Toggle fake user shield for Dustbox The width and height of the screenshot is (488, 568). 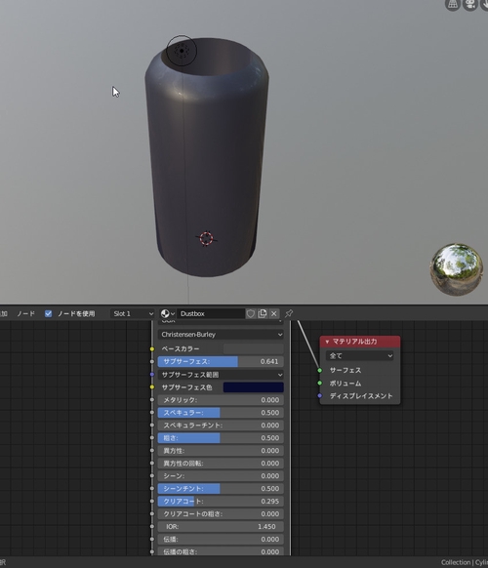pos(250,313)
